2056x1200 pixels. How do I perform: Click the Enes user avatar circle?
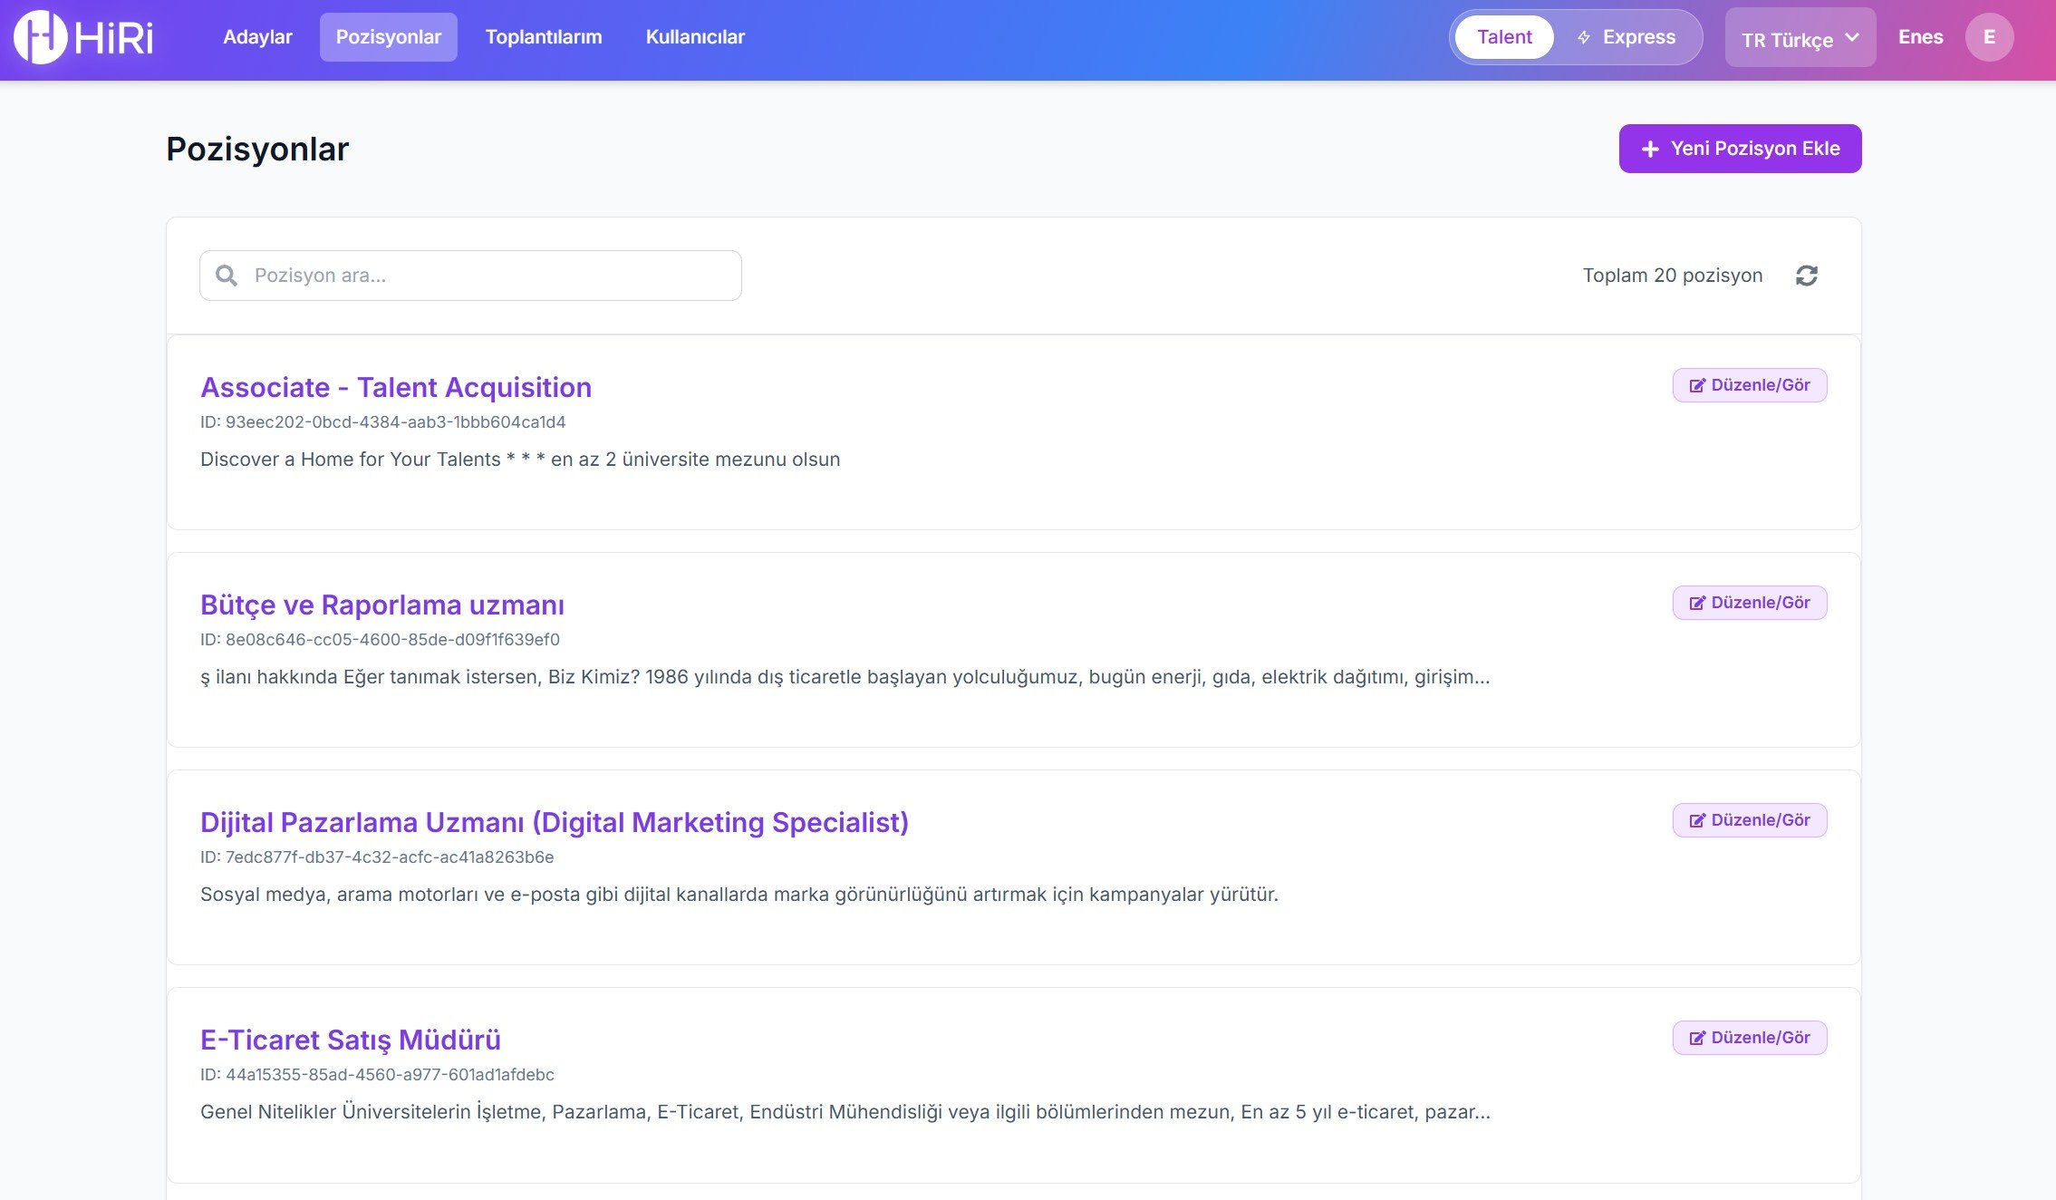tap(1989, 37)
